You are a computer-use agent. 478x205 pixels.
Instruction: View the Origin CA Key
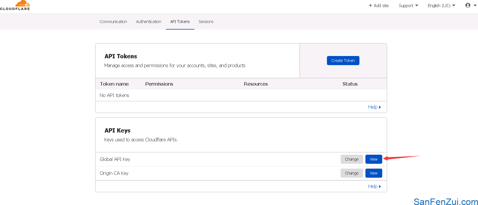373,173
